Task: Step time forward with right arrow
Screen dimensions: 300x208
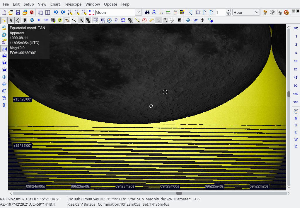Action: pos(205,12)
